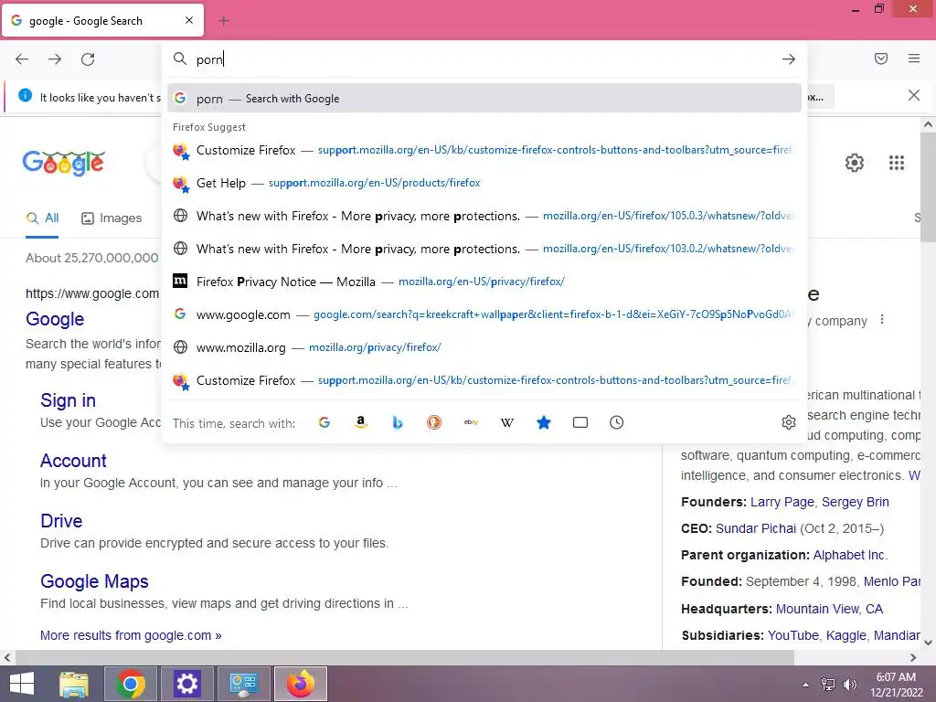This screenshot has width=936, height=702.
Task: Open the volume tray icon
Action: [849, 684]
